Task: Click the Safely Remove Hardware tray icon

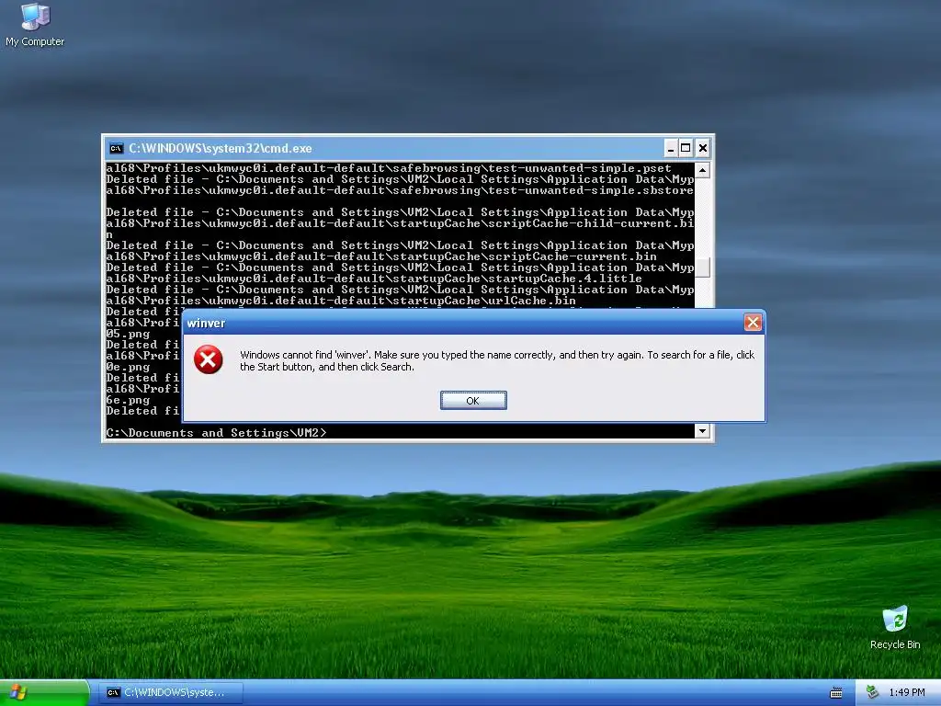Action: 873,692
